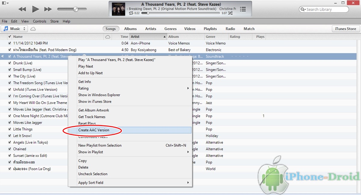
Task: Click the volume slider knob
Action: (76, 9)
